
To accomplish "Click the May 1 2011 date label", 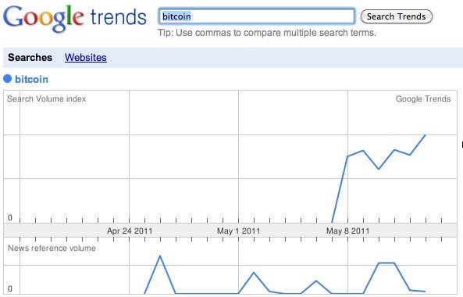I will tap(239, 231).
